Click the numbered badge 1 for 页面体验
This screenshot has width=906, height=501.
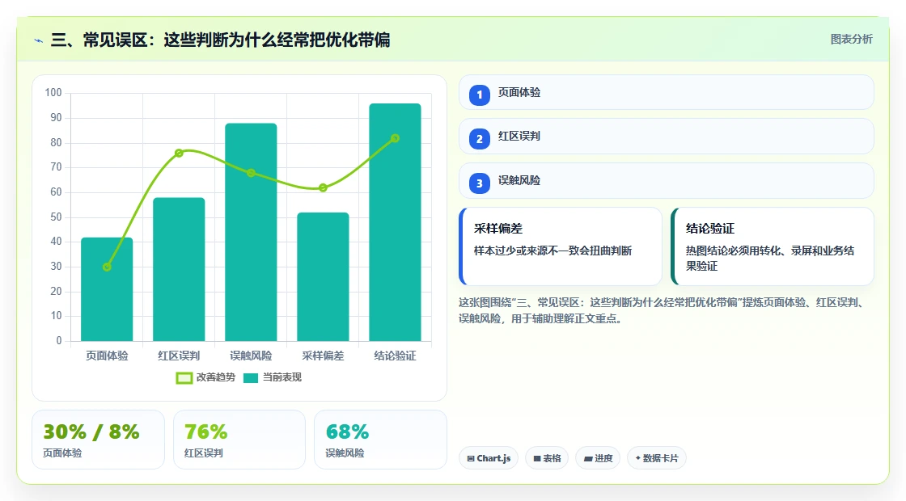[x=479, y=95]
